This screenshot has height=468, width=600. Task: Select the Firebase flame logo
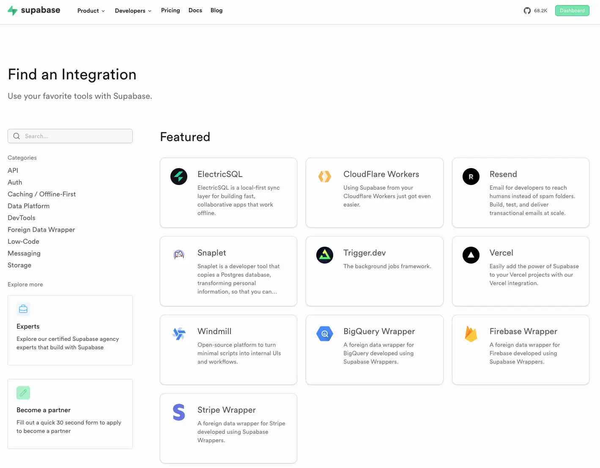pos(471,334)
